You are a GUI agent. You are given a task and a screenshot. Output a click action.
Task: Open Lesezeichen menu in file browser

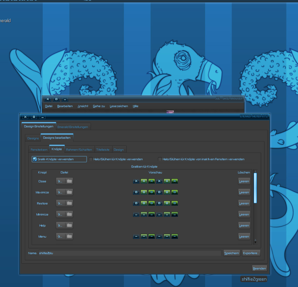click(x=119, y=106)
